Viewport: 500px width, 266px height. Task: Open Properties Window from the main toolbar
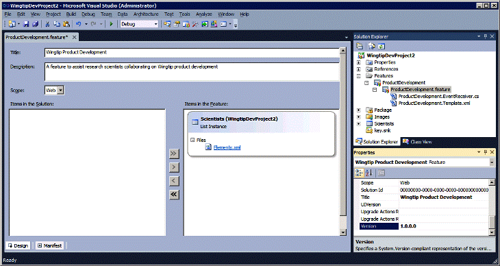pyautogui.click(x=177, y=24)
